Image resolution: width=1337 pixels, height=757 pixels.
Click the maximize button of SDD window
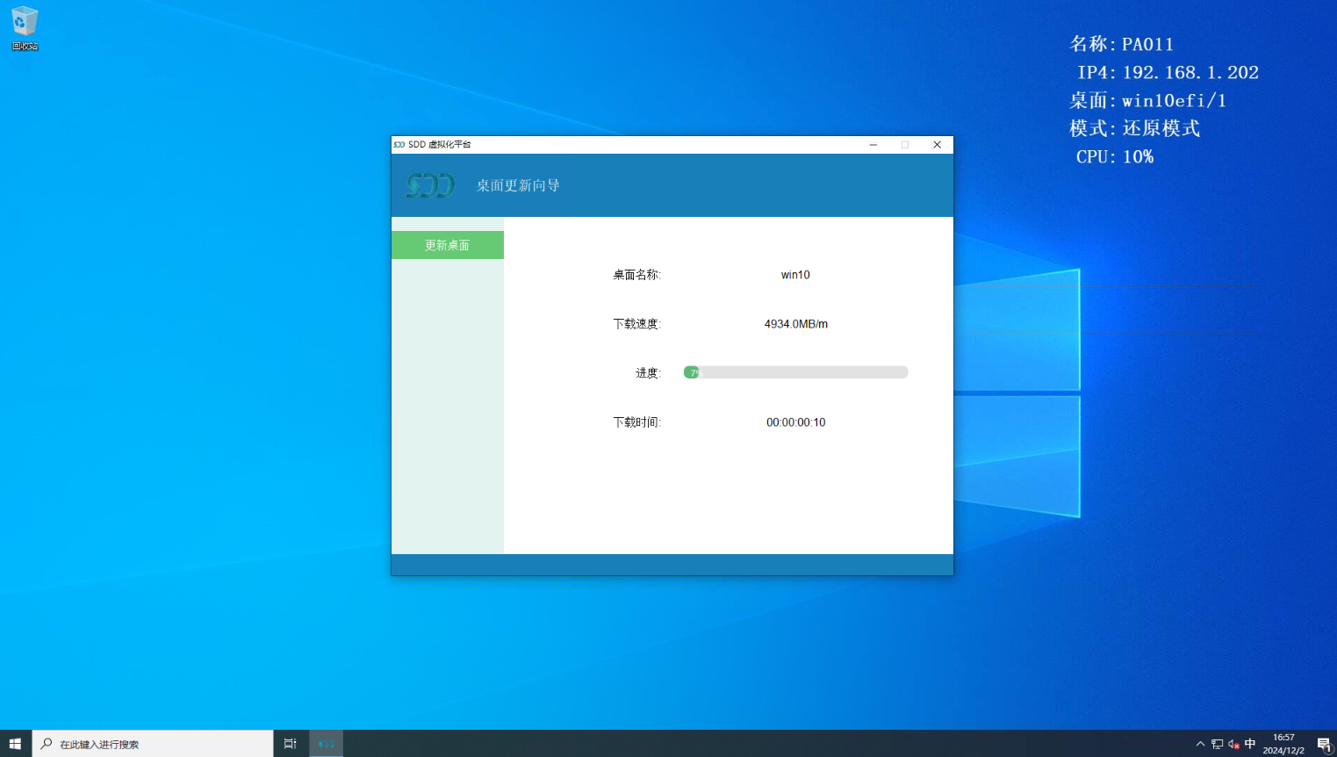(905, 145)
